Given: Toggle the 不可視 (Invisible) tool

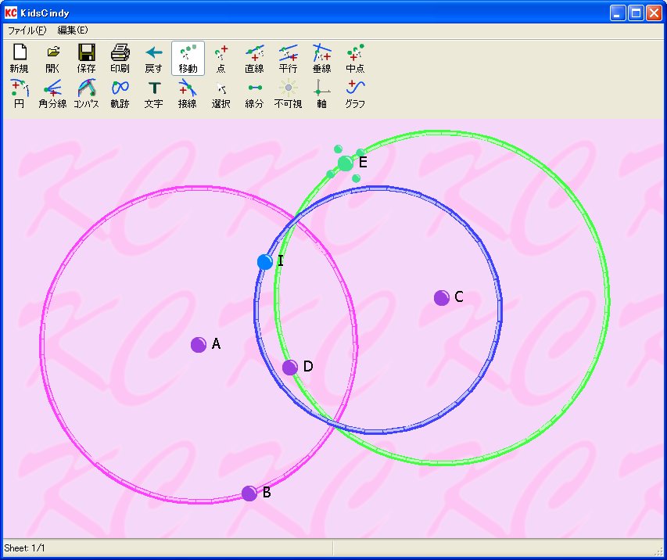Looking at the screenshot, I should coord(289,93).
